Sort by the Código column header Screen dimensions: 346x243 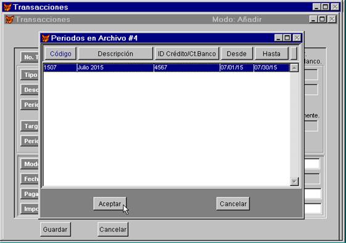(60, 54)
